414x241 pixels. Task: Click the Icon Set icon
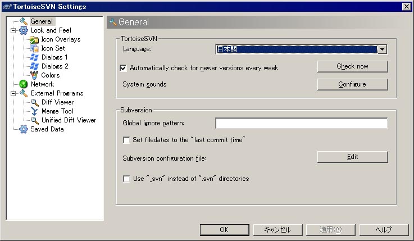34,48
